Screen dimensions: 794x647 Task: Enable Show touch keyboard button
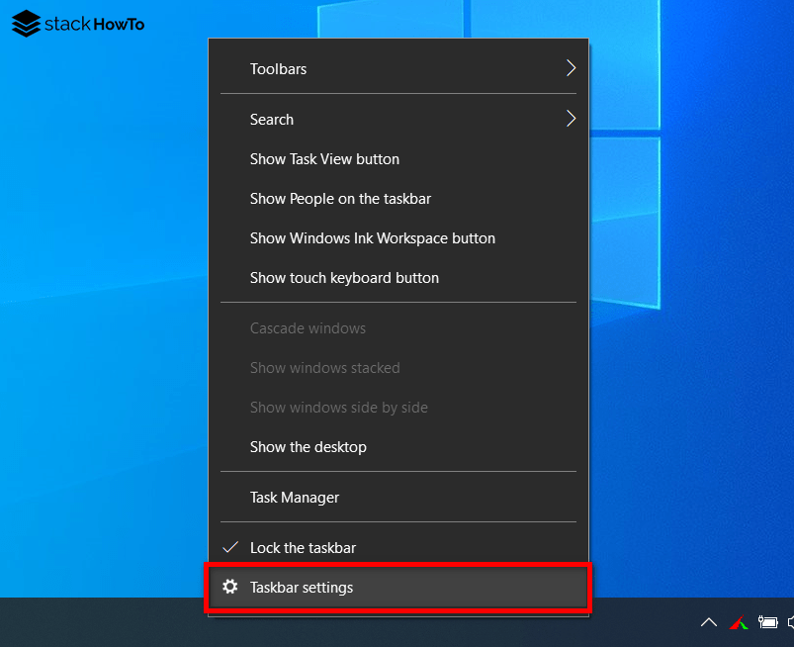point(343,277)
